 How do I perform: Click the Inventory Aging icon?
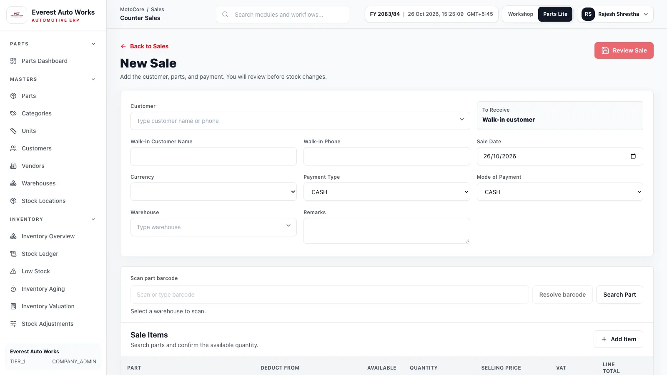[13, 289]
